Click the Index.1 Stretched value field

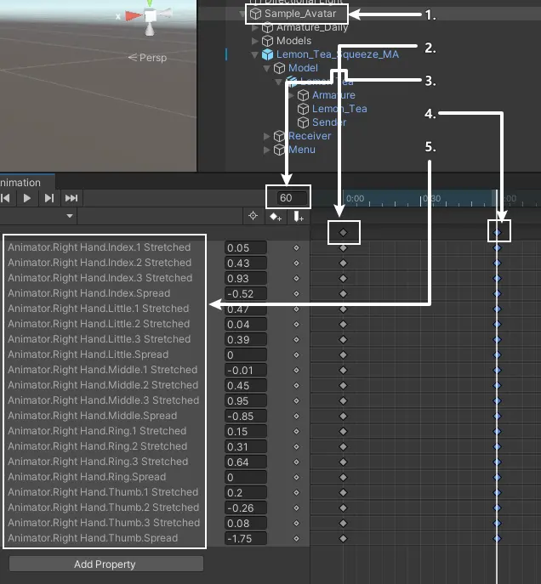245,247
